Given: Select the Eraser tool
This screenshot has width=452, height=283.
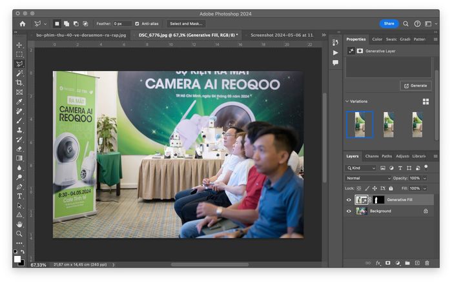Looking at the screenshot, I should pos(19,149).
